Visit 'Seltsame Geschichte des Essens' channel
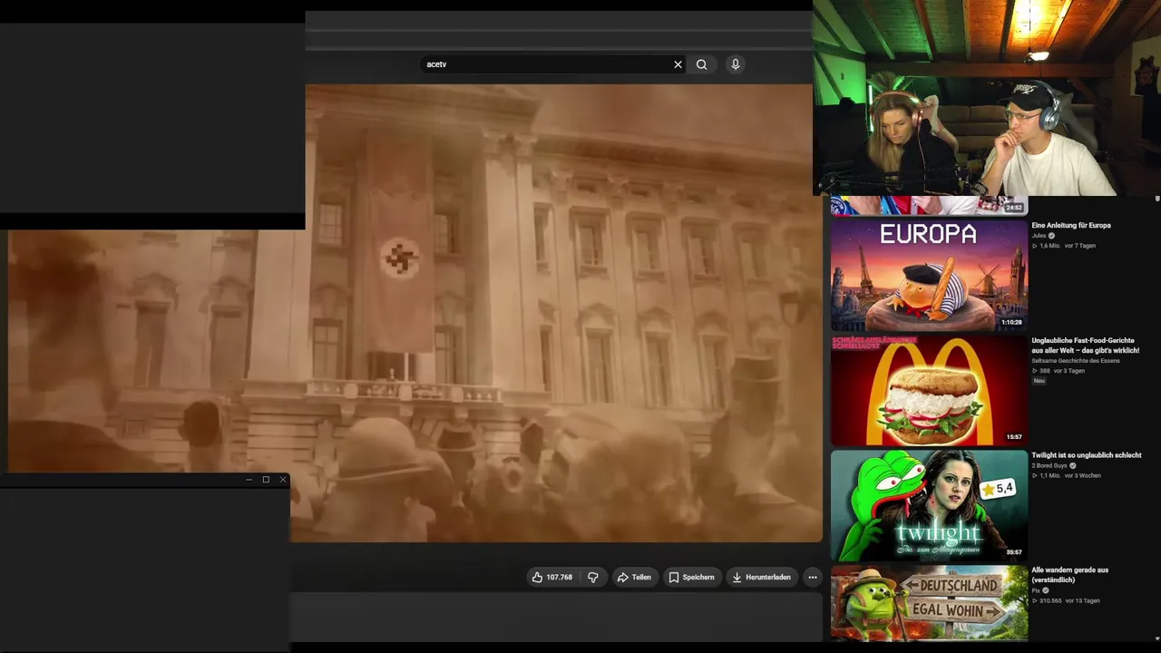The height and width of the screenshot is (653, 1161). 1076,361
